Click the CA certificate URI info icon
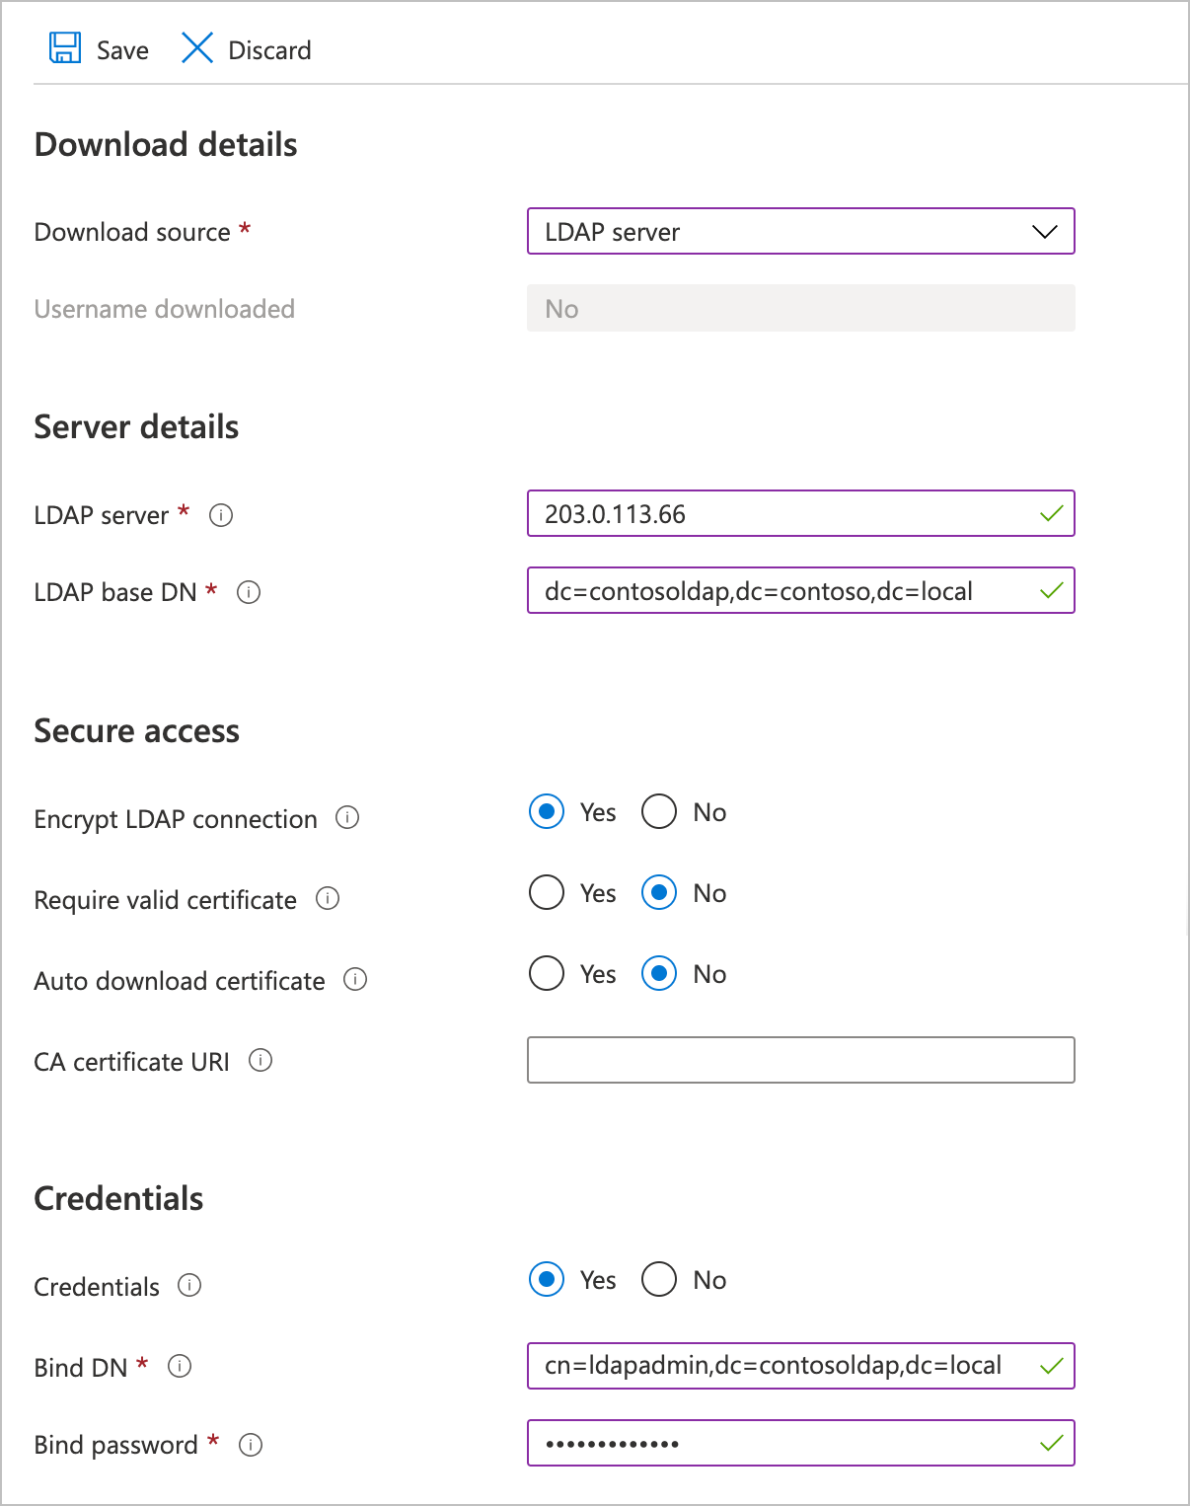 pos(261,1062)
